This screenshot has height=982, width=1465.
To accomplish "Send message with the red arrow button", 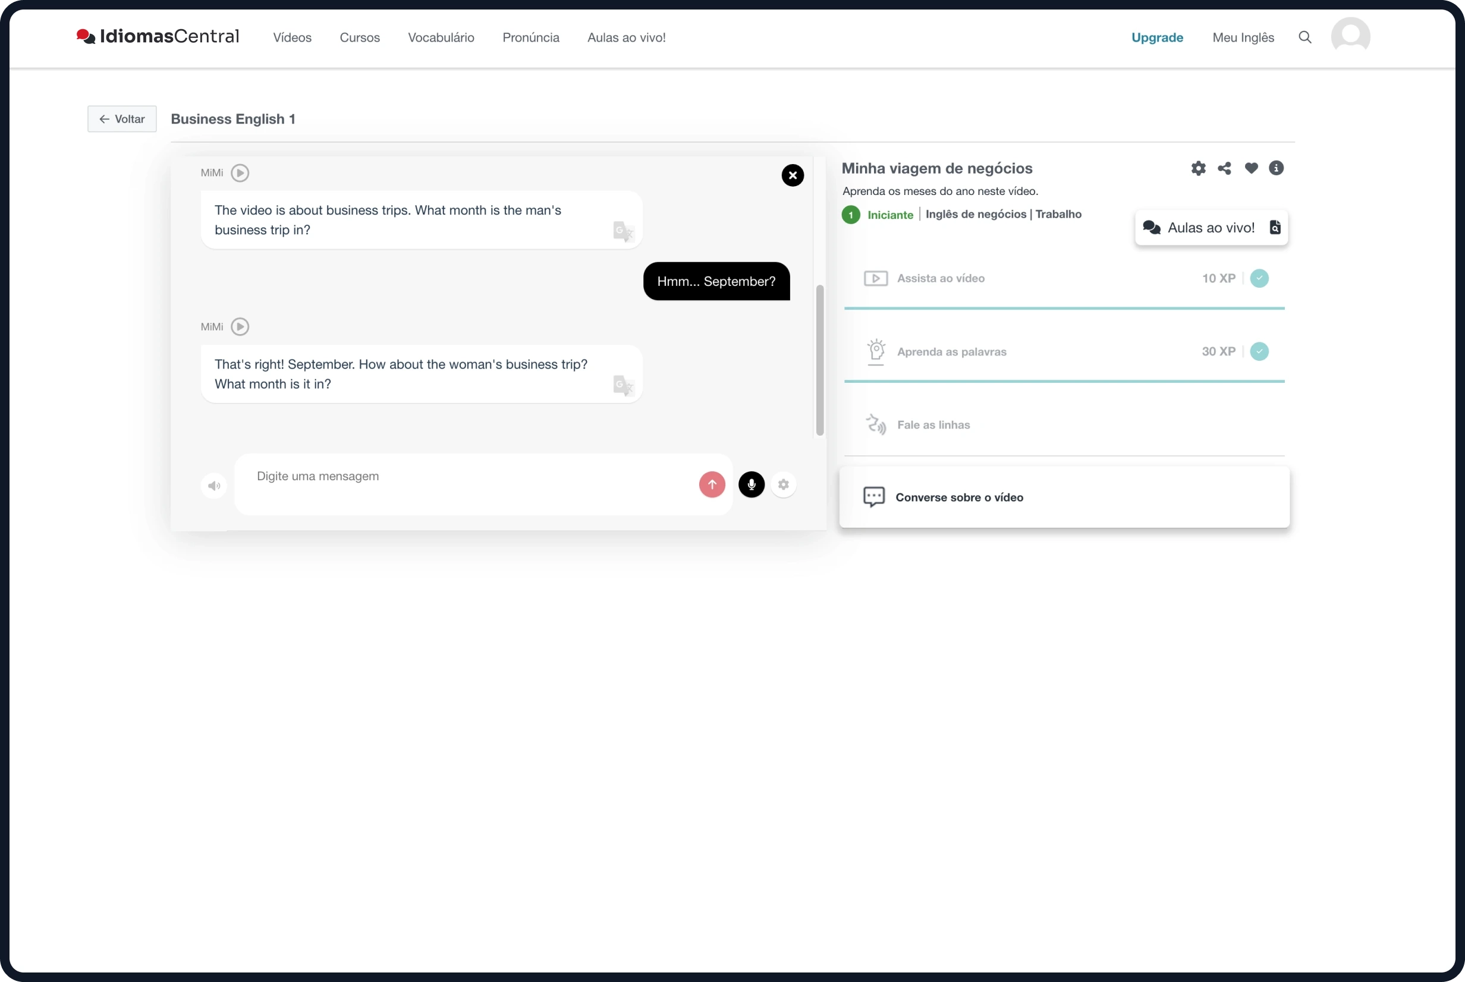I will tap(712, 484).
